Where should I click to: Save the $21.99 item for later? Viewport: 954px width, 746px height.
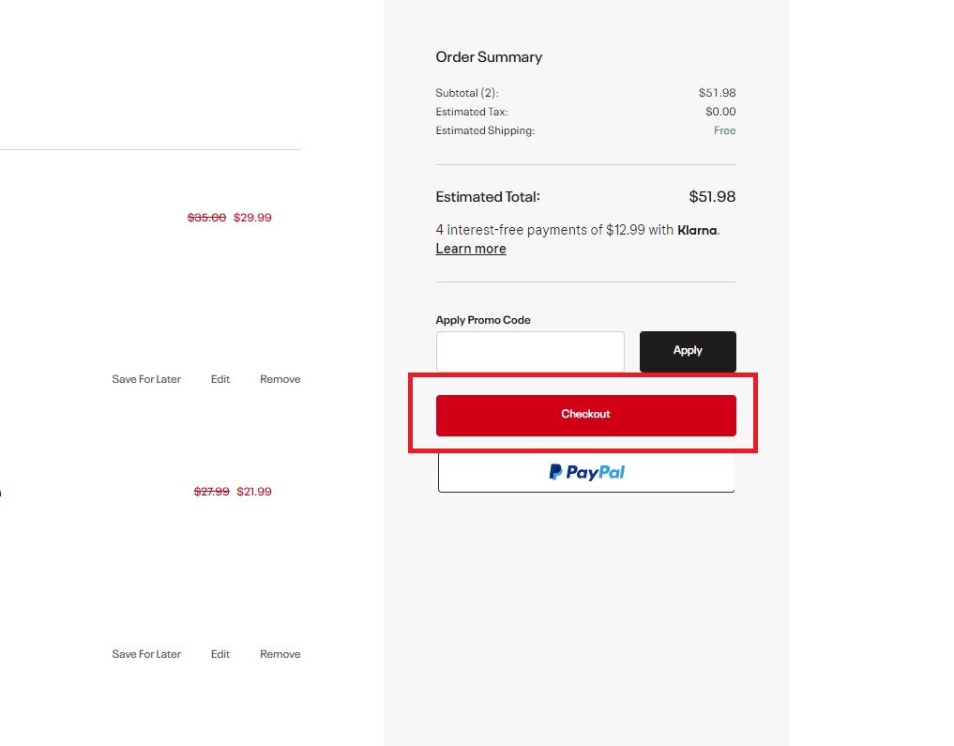click(x=146, y=654)
